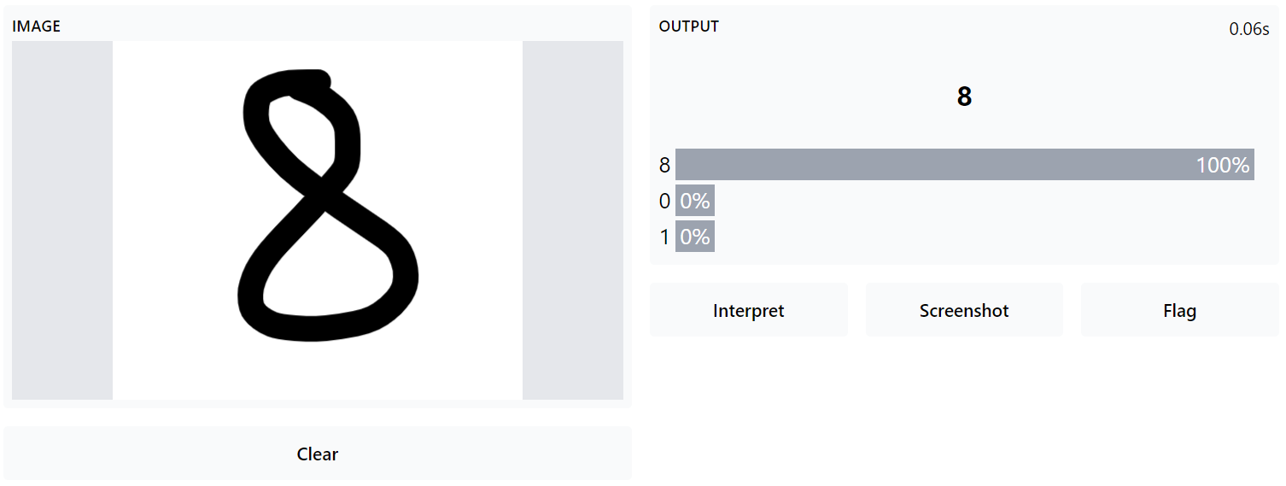Flag this prediction result
Viewport: 1286px width, 486px height.
tap(1179, 310)
